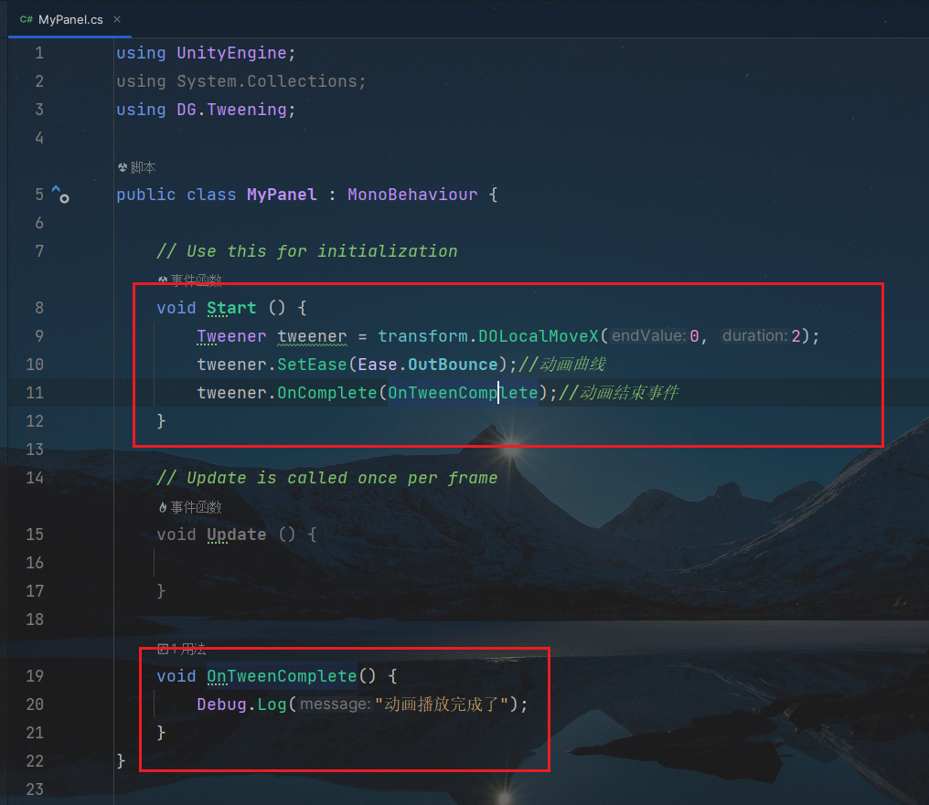The image size is (929, 805).
Task: Click line number 1 in the gutter
Action: point(39,53)
